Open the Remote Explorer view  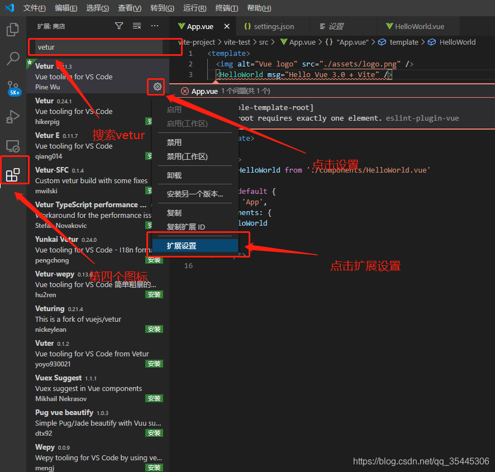pos(13,146)
